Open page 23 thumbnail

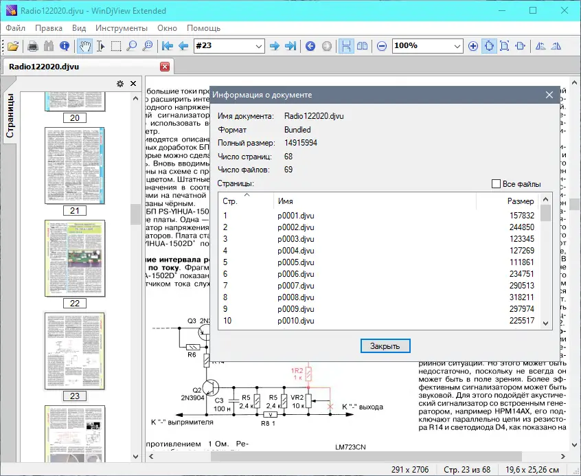pyautogui.click(x=75, y=351)
